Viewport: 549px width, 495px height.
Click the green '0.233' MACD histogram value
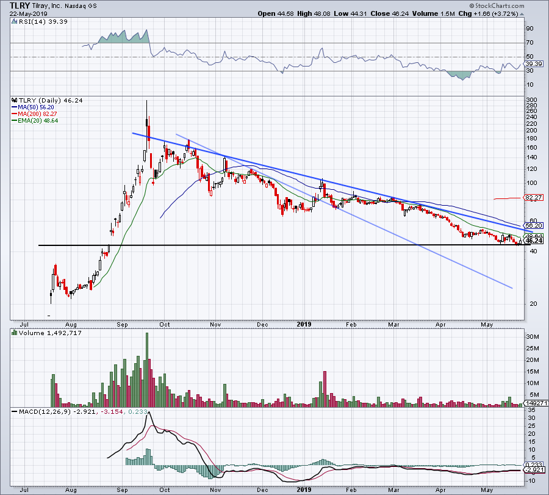[138, 411]
